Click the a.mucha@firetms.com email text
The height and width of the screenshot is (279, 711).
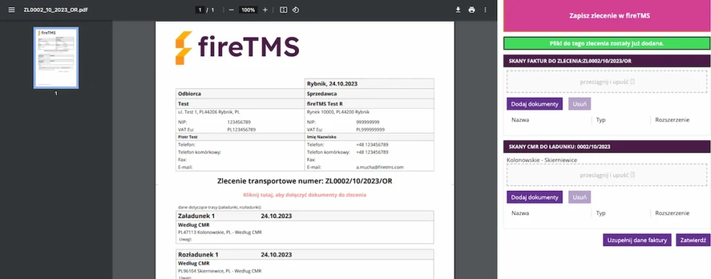click(x=380, y=167)
